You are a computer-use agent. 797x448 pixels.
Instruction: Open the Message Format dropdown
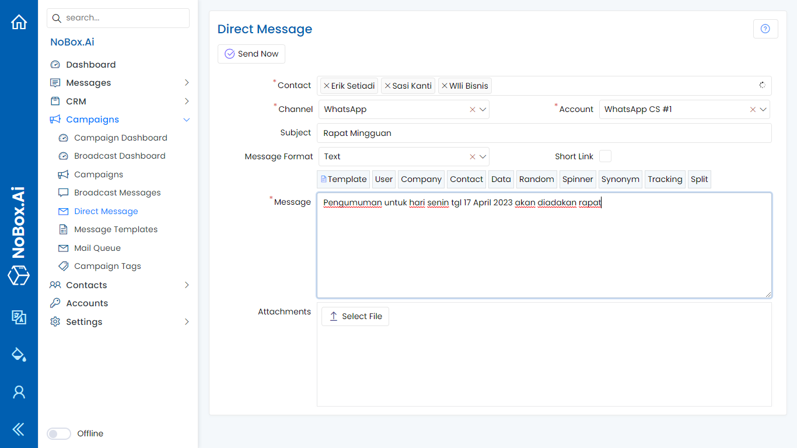click(x=483, y=156)
